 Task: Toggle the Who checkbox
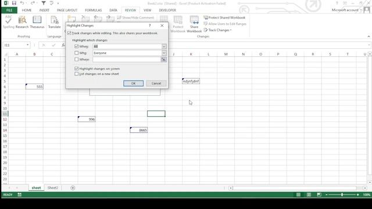click(x=76, y=53)
